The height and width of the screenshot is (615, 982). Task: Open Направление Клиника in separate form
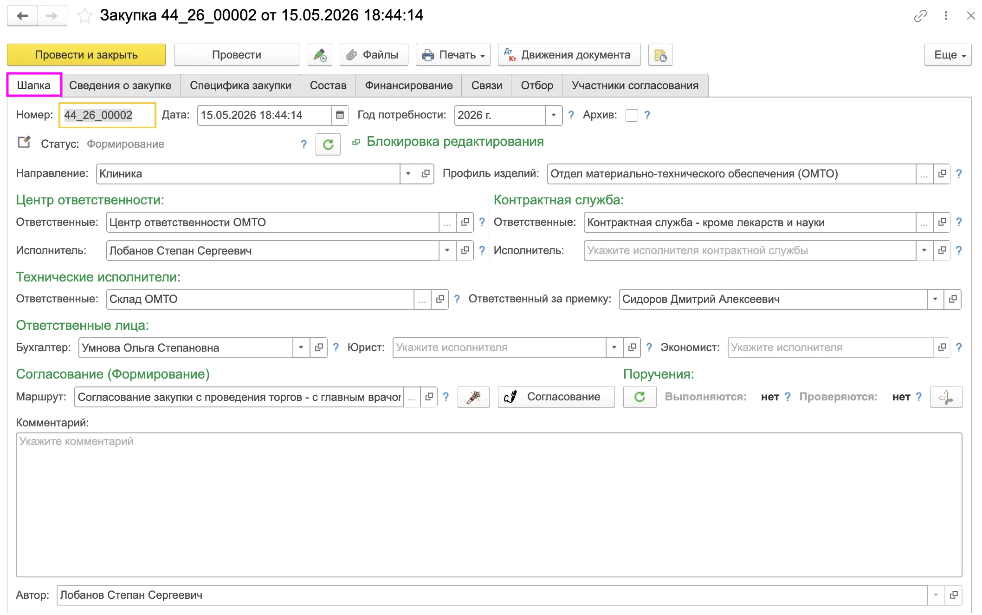[x=426, y=174]
